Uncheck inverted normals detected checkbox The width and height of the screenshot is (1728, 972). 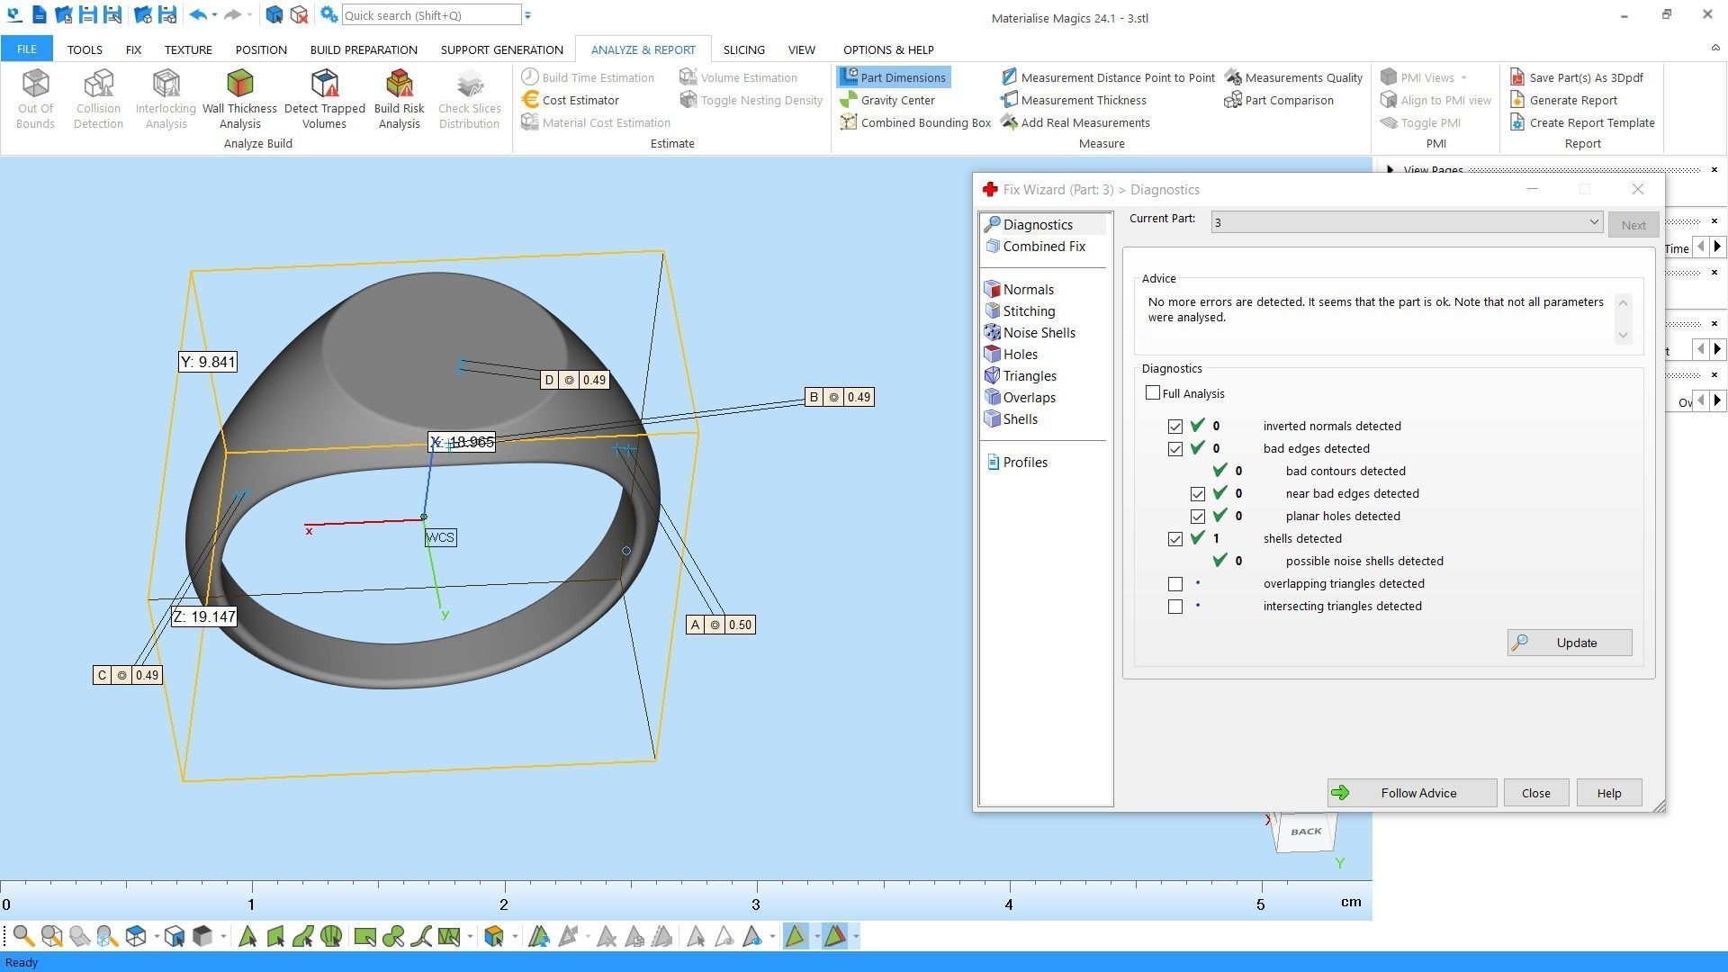(1175, 427)
